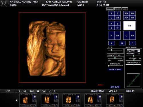The image size is (143, 107).
Task: Click the Back playback button
Action: [32, 91]
